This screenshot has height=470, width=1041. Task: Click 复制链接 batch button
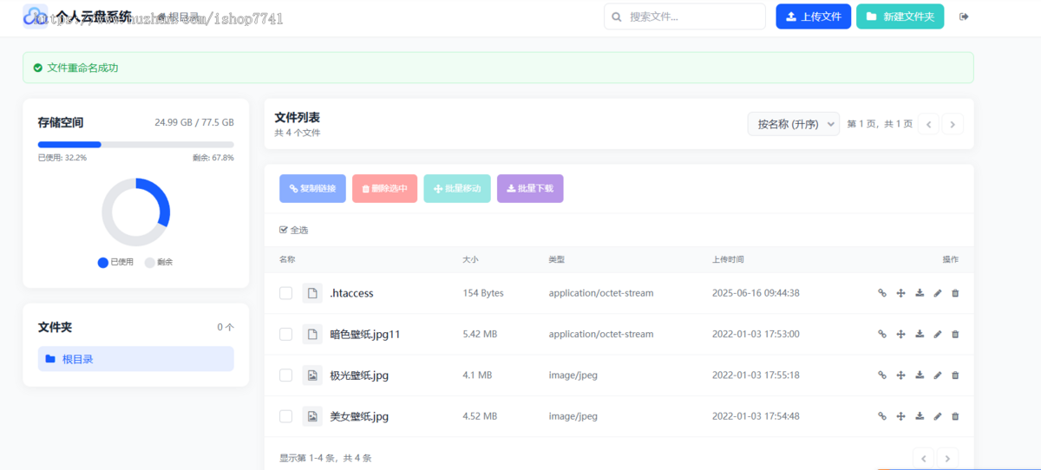[x=313, y=188]
